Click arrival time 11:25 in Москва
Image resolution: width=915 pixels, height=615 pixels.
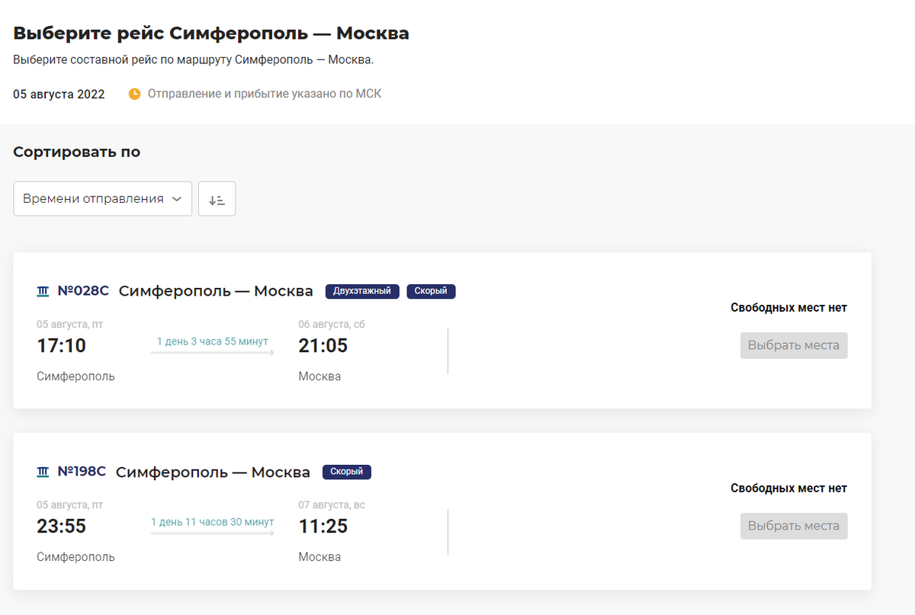click(x=323, y=527)
